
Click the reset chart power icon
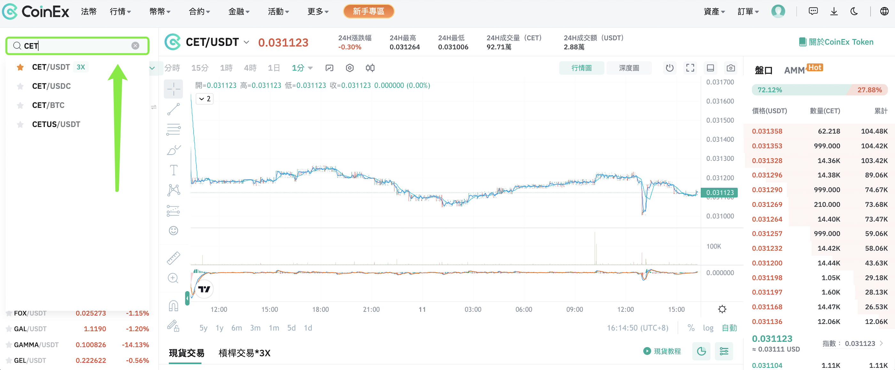[670, 68]
